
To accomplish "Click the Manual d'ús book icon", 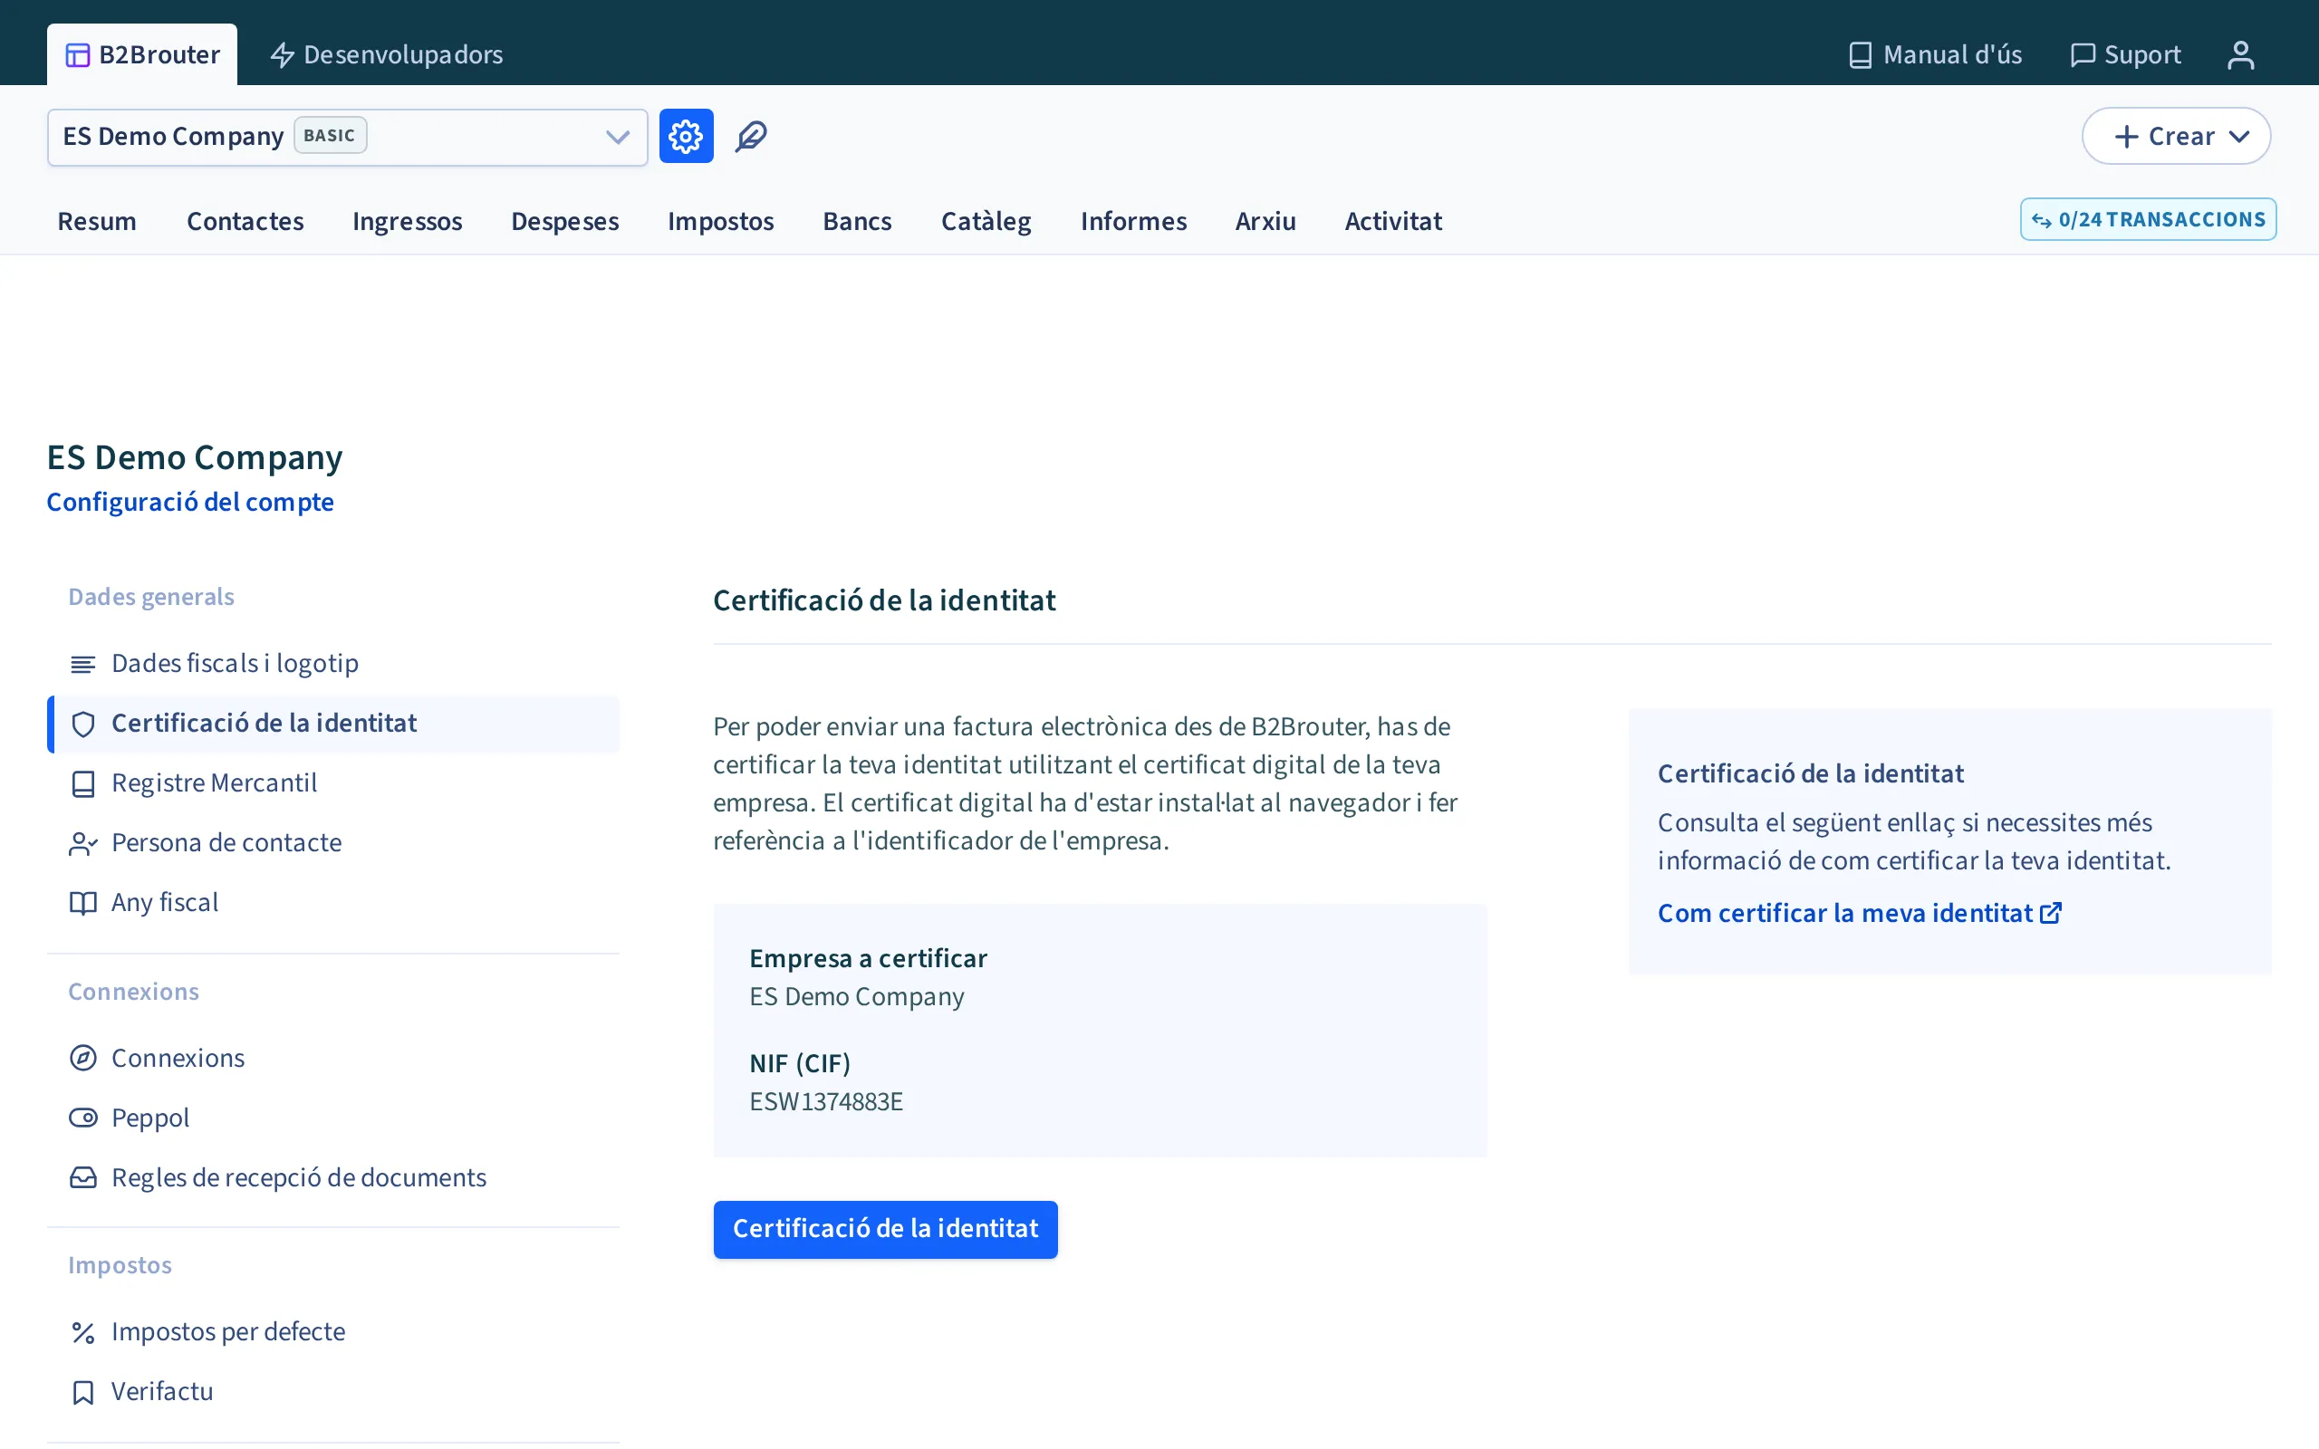I will 1860,54.
